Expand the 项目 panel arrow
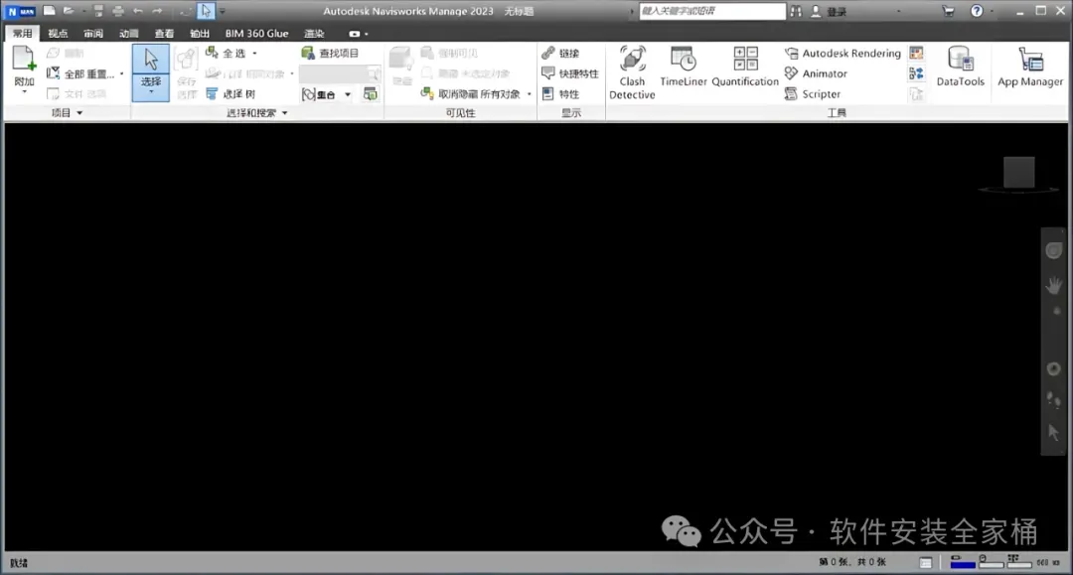Image resolution: width=1073 pixels, height=575 pixels. tap(79, 113)
